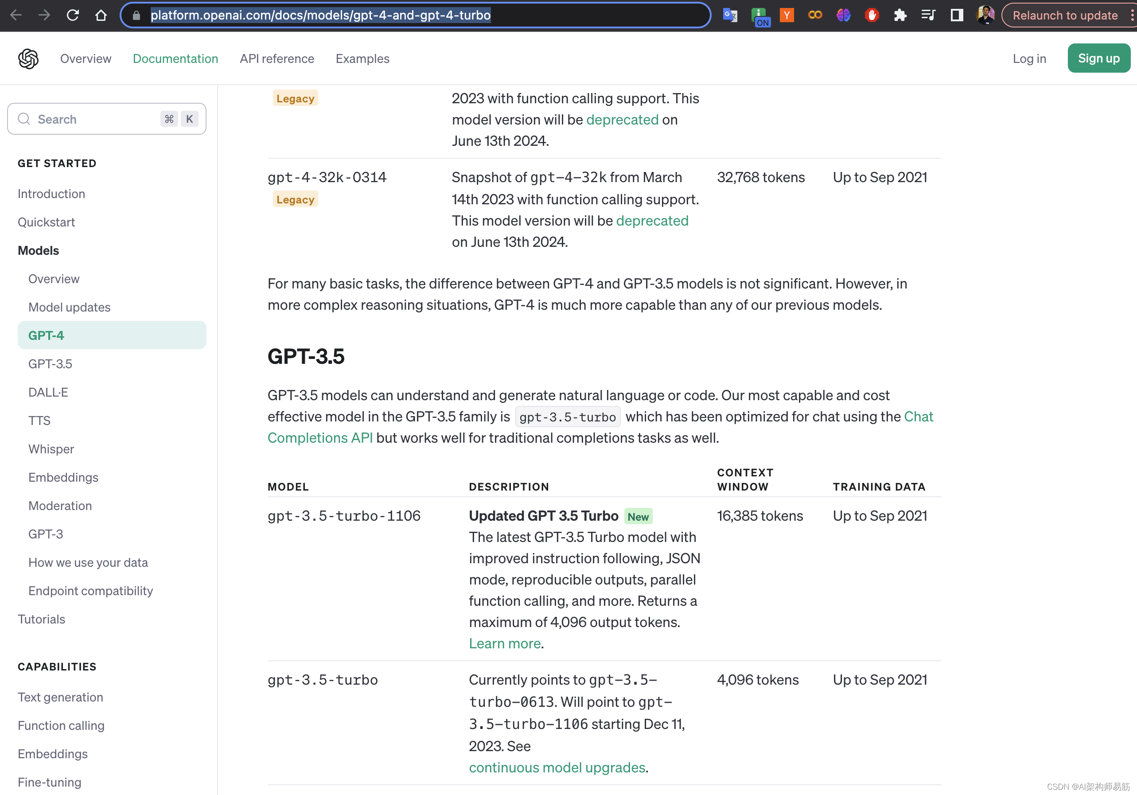Image resolution: width=1137 pixels, height=795 pixels.
Task: Switch to the API reference tab
Action: click(276, 58)
